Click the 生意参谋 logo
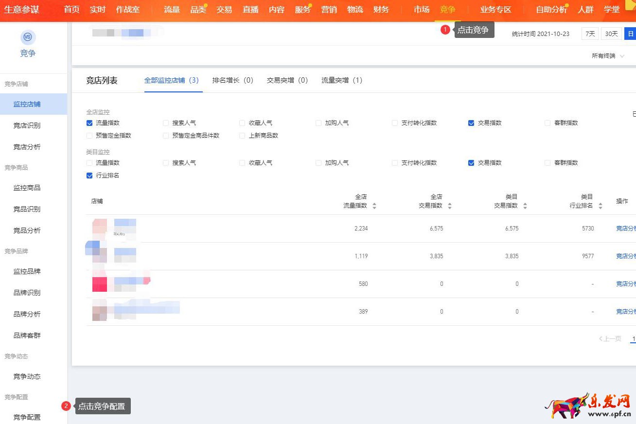 pyautogui.click(x=21, y=9)
